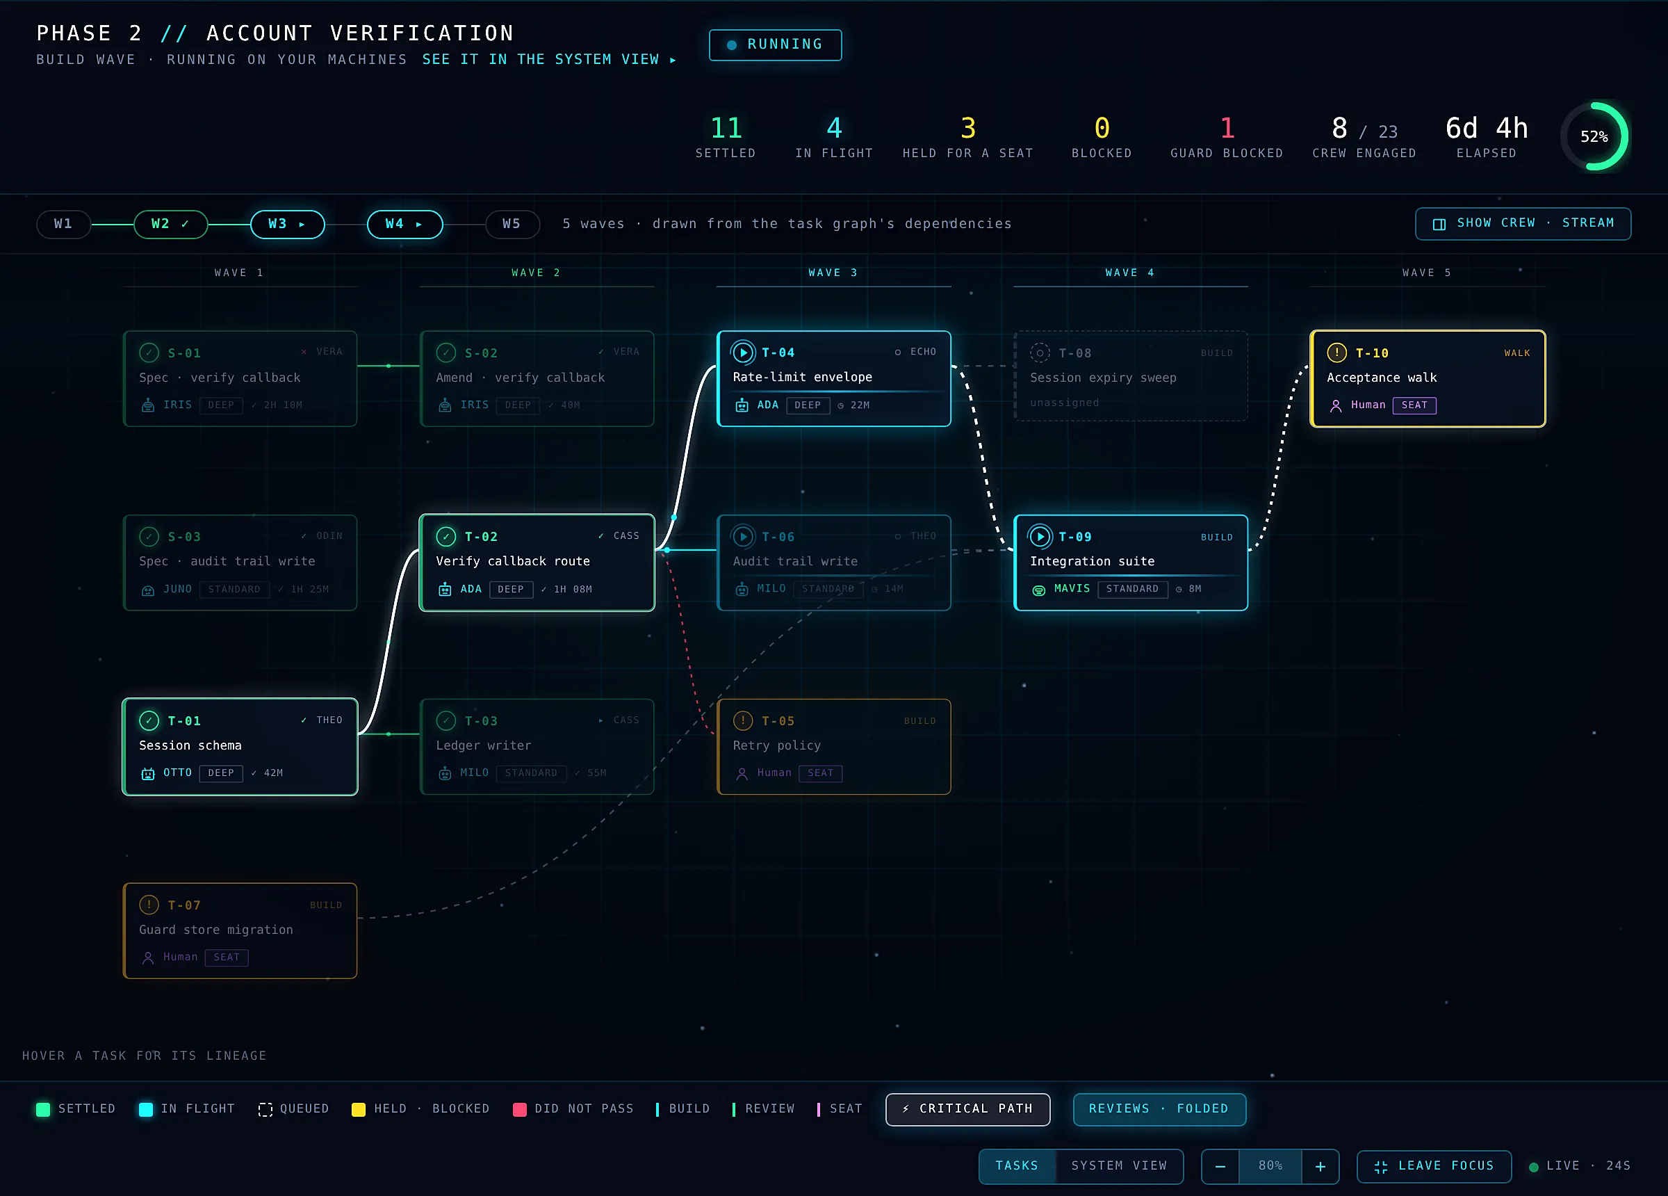Click the warning icon on T-05 card
This screenshot has height=1196, width=1668.
coord(743,720)
